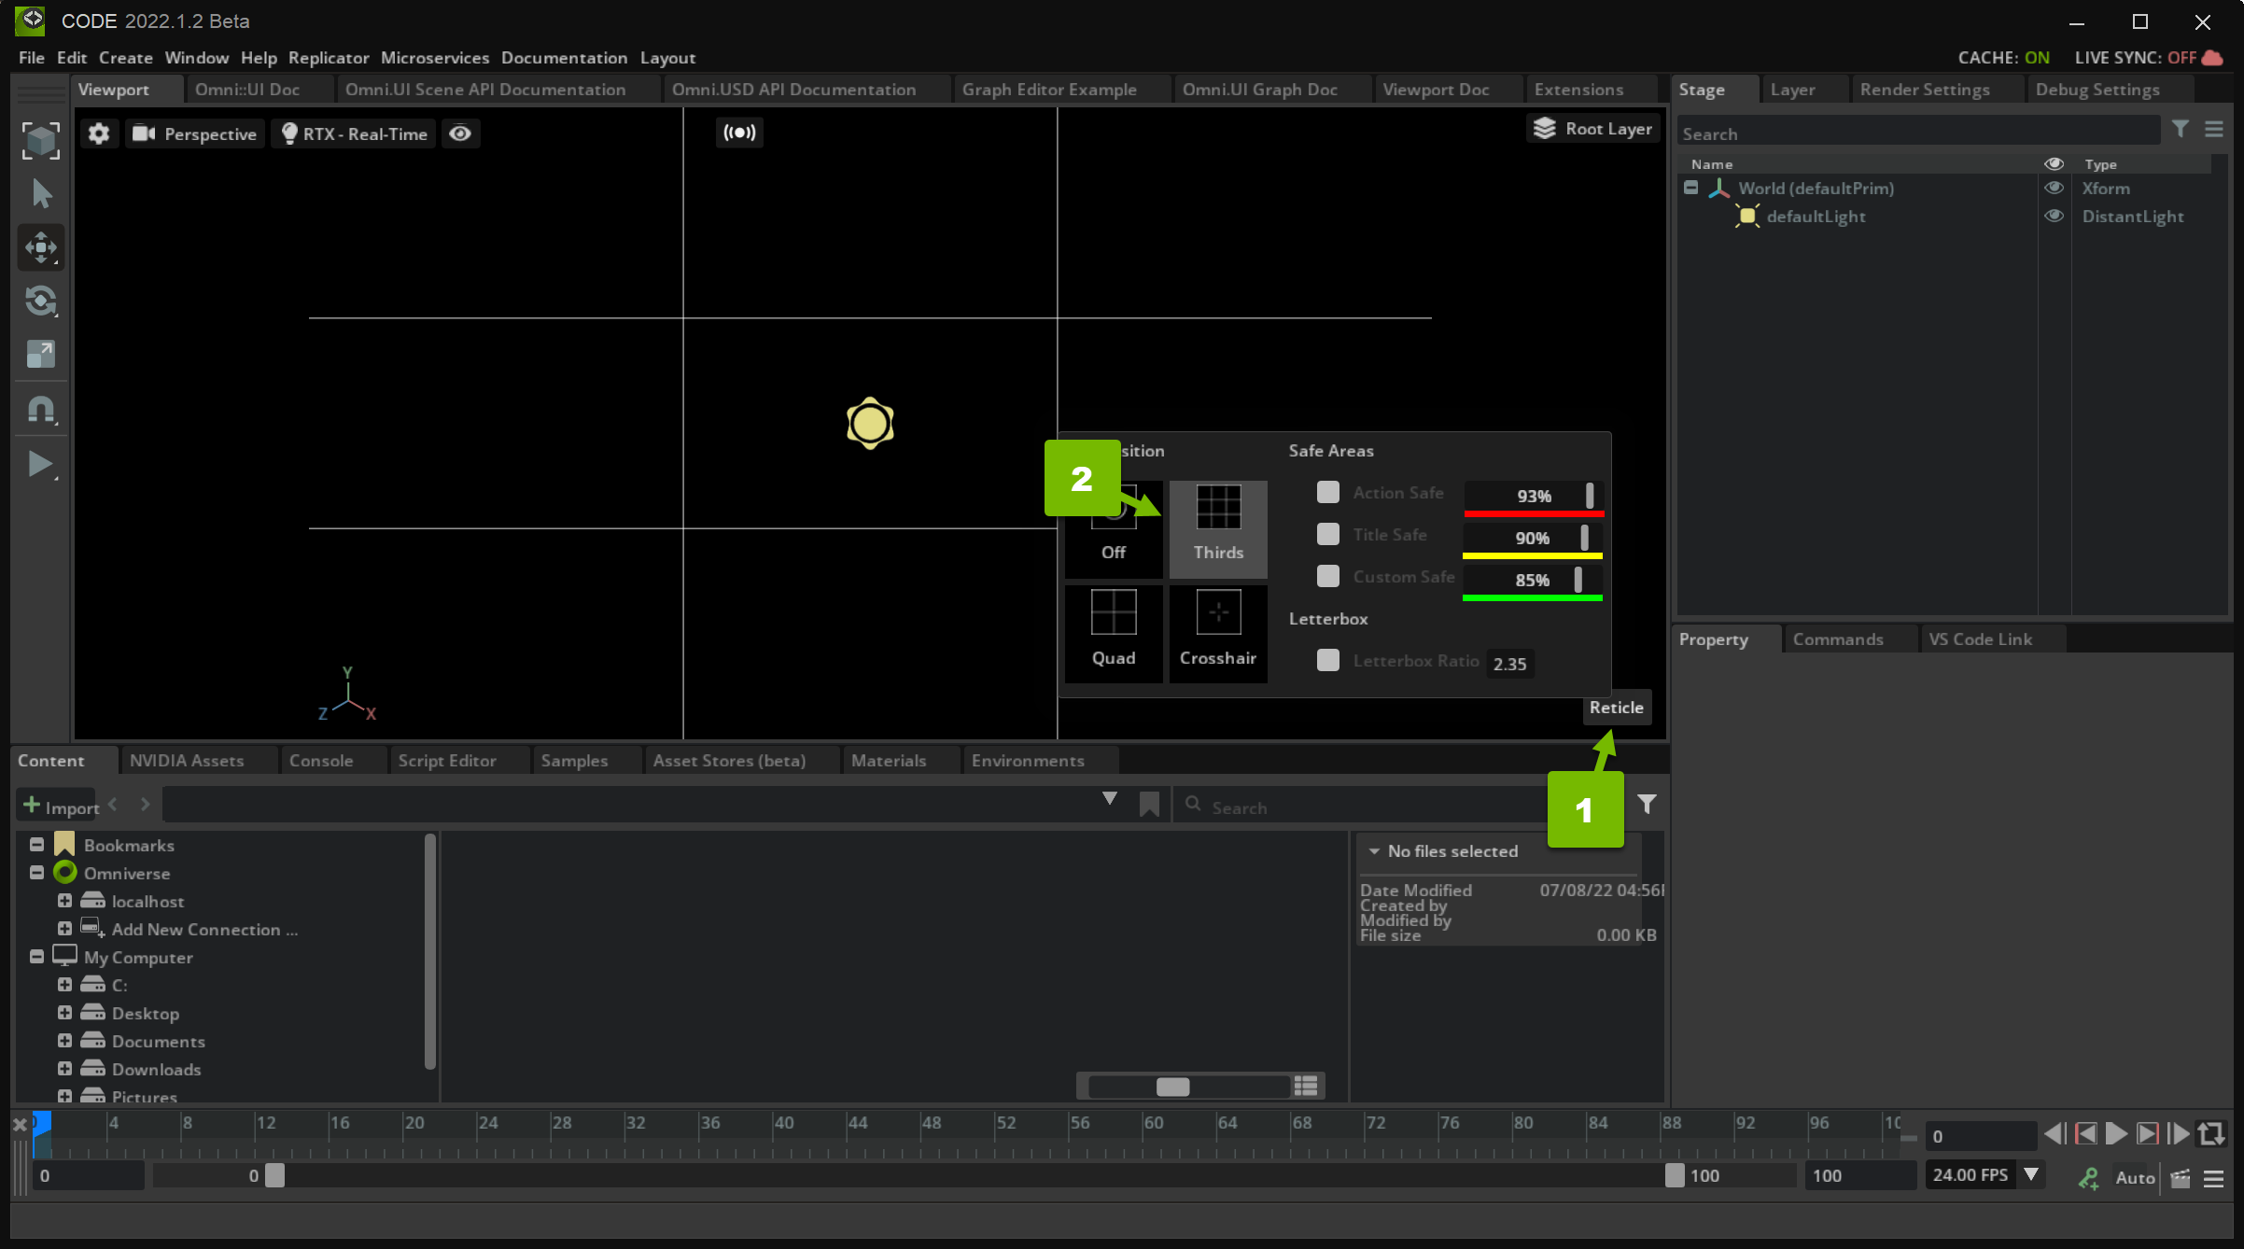Open the Microservices menu

[435, 57]
